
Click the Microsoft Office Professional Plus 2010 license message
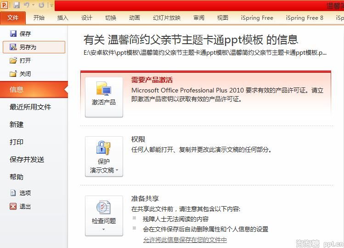pyautogui.click(x=227, y=94)
